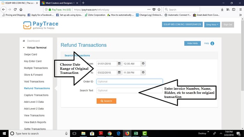The width and height of the screenshot is (244, 137).
Task: Click EQUIP-BID.COM INC account button
Action: (182, 24)
